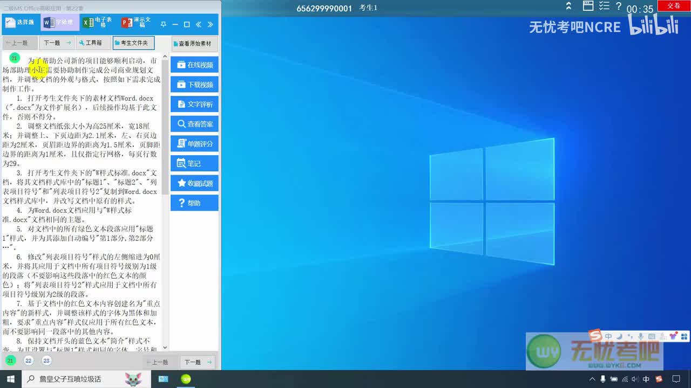The width and height of the screenshot is (691, 388).
Task: Click bottom 上一题 previous button
Action: click(160, 362)
